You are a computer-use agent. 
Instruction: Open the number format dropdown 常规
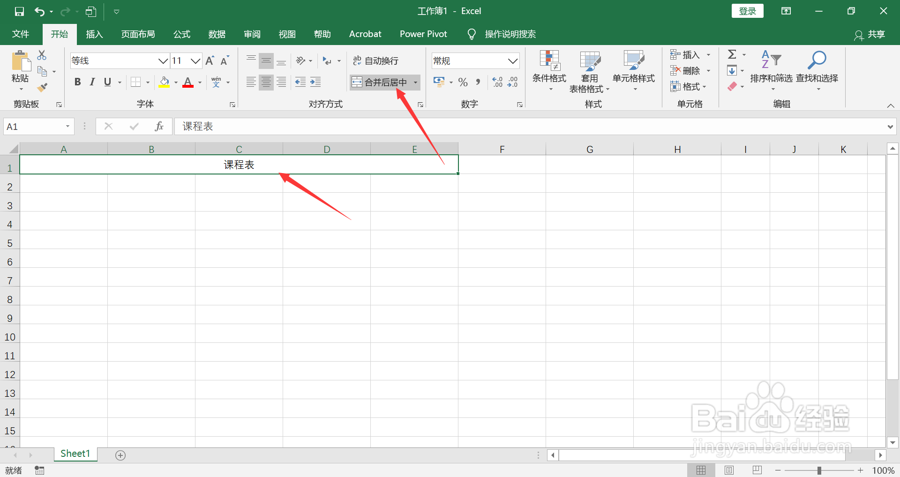pos(513,61)
